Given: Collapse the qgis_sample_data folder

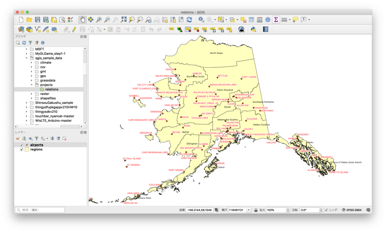Looking at the screenshot, I should pyautogui.click(x=27, y=58).
